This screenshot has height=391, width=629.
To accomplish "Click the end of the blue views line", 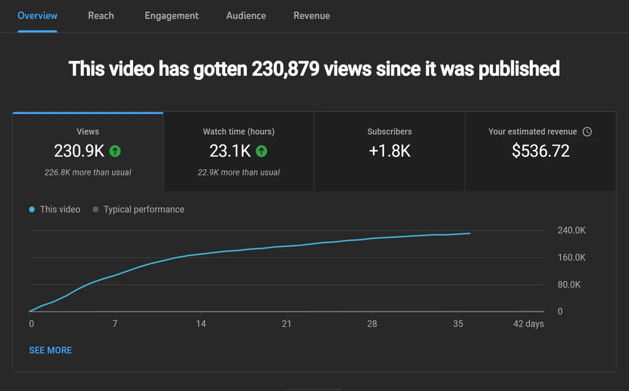I will [x=470, y=233].
